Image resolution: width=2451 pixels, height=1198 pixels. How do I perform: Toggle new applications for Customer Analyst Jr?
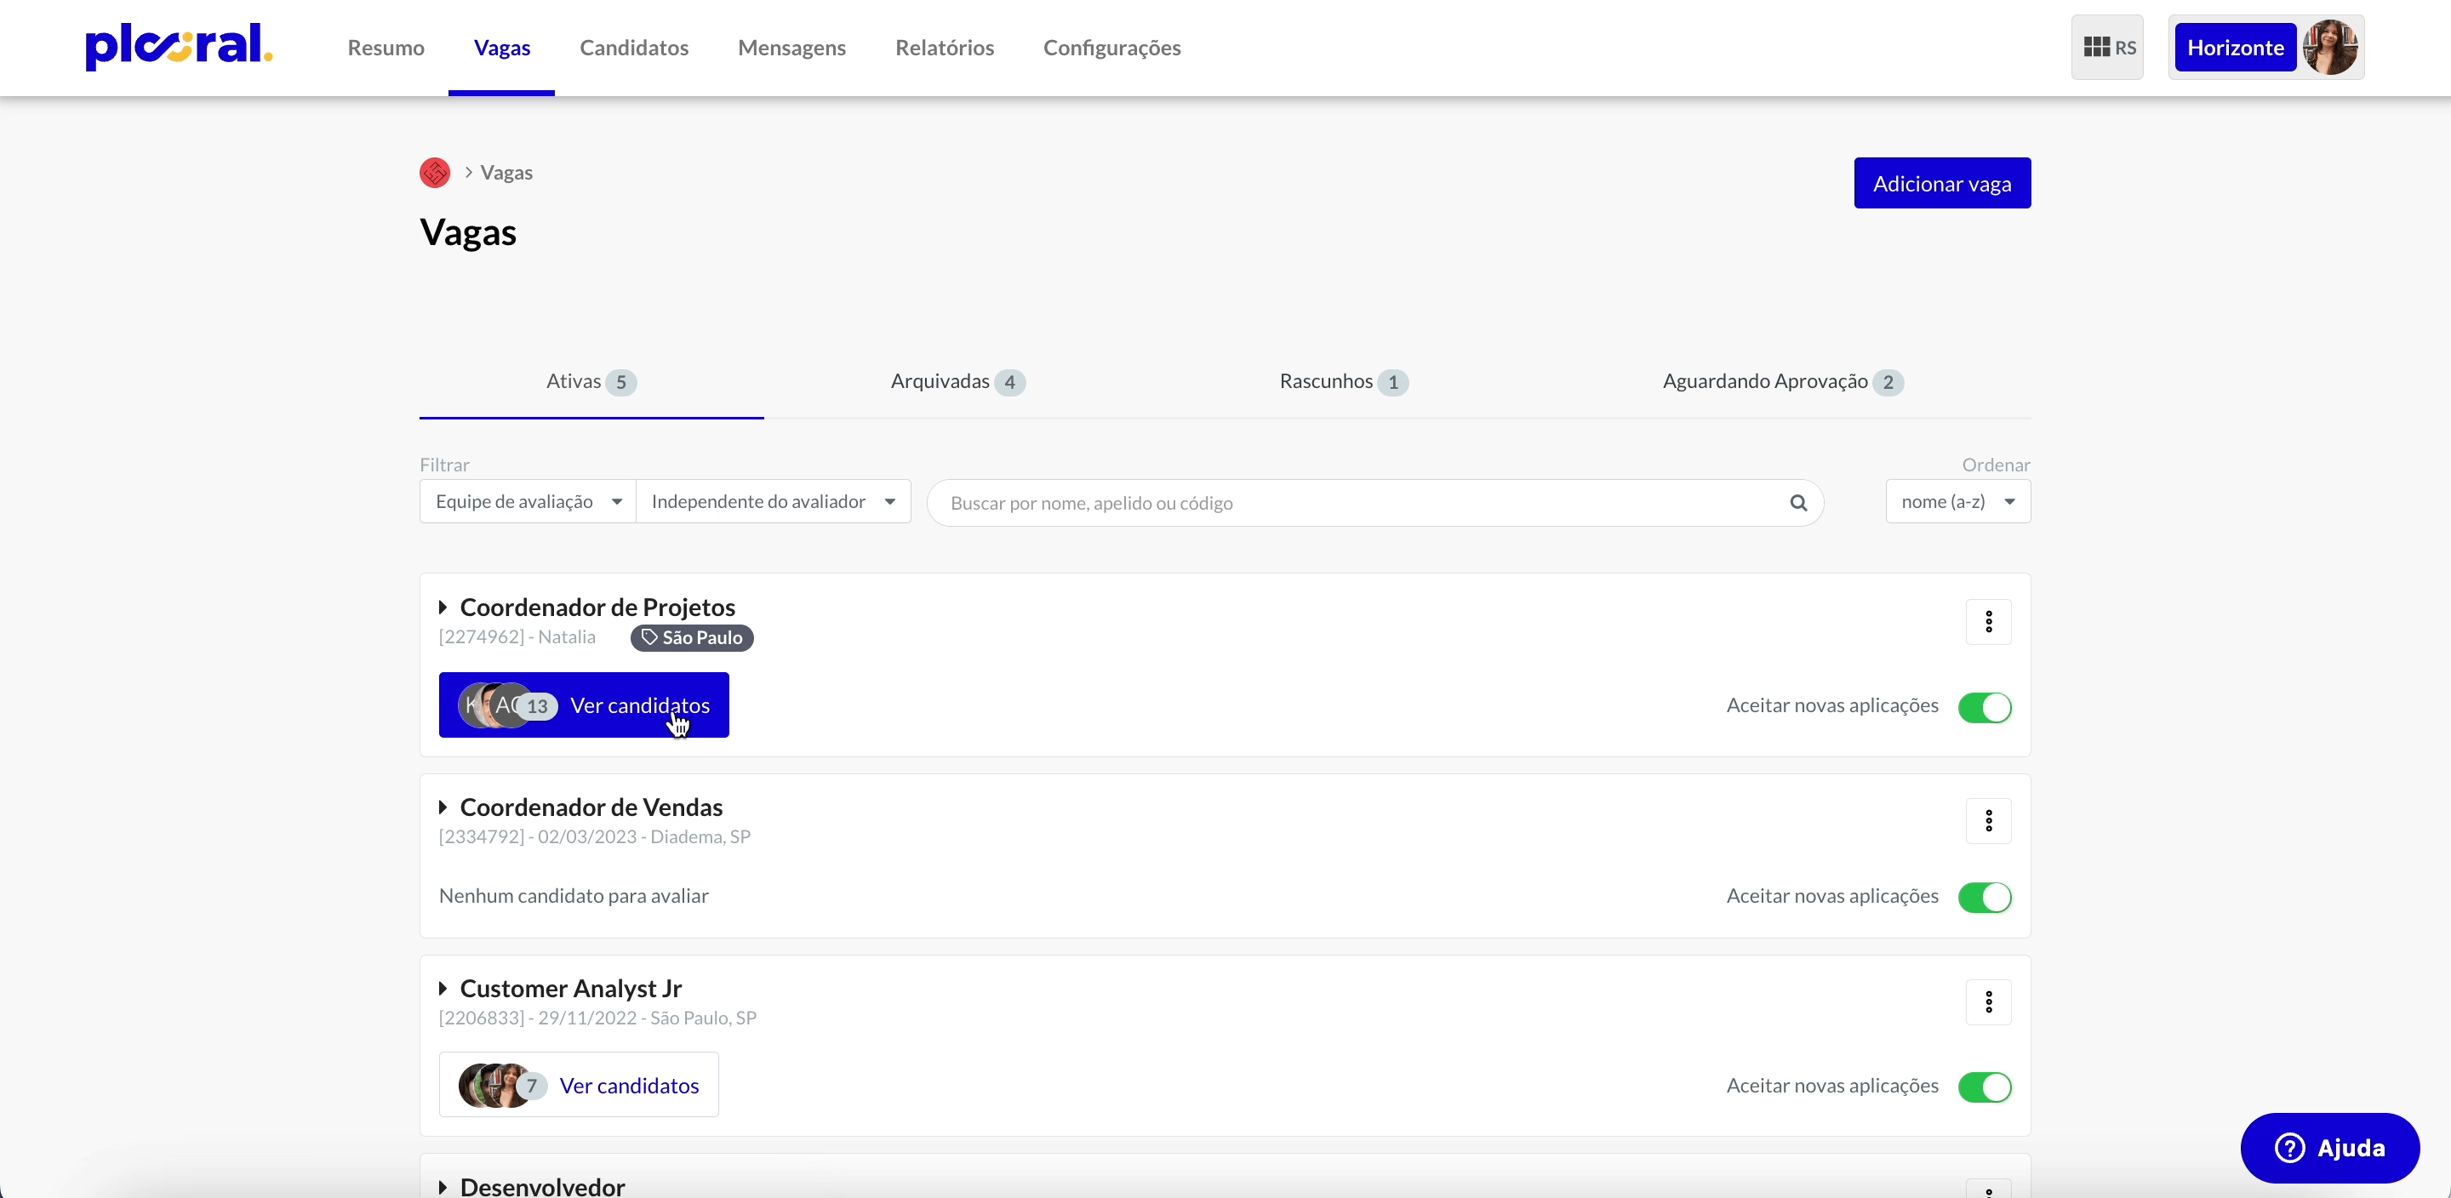[x=1985, y=1087]
